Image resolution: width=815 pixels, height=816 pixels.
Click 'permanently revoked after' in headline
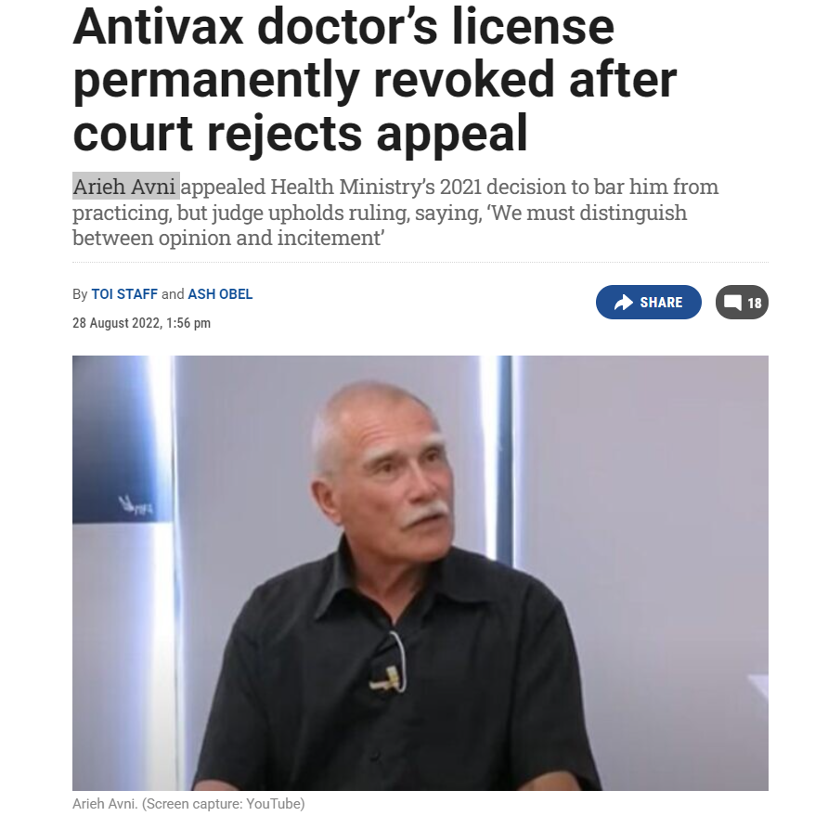click(375, 81)
